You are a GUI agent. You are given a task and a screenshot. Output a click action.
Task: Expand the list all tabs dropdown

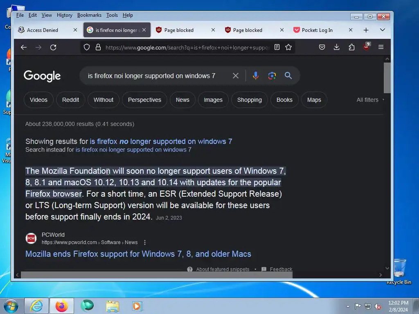click(383, 30)
